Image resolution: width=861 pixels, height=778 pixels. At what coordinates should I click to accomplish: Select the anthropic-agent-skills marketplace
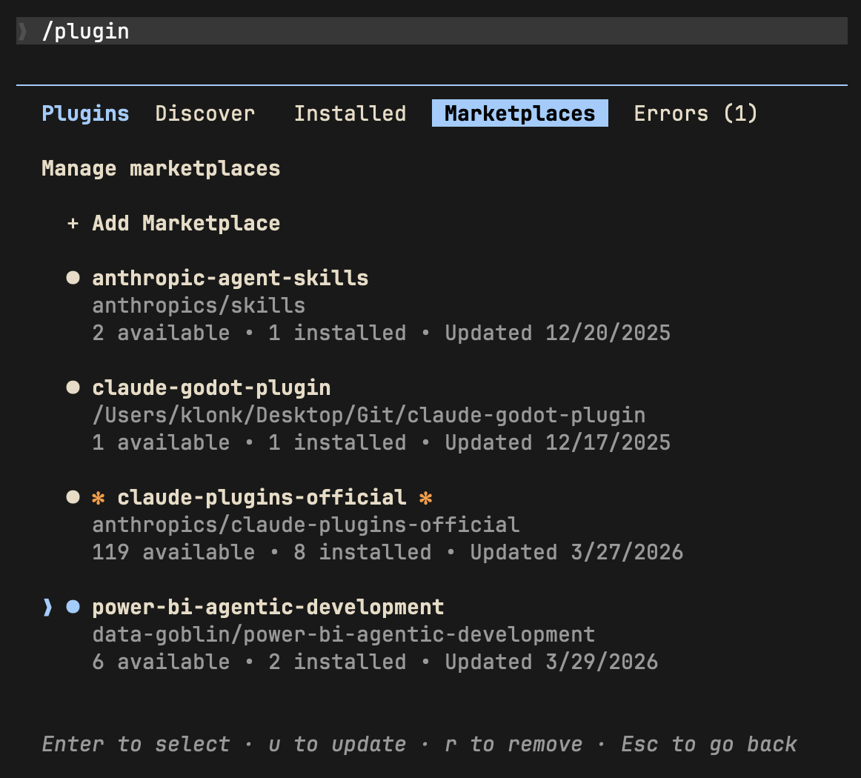pos(230,279)
